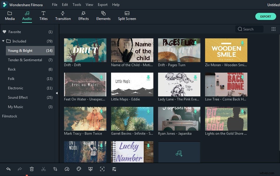Undo the last action

tap(8, 169)
